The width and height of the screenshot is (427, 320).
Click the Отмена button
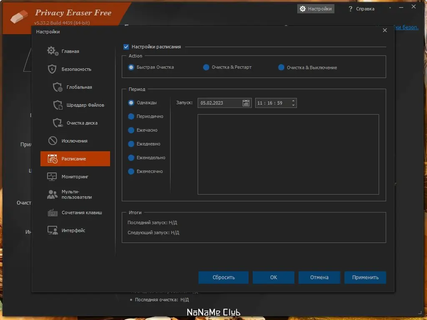(x=319, y=277)
